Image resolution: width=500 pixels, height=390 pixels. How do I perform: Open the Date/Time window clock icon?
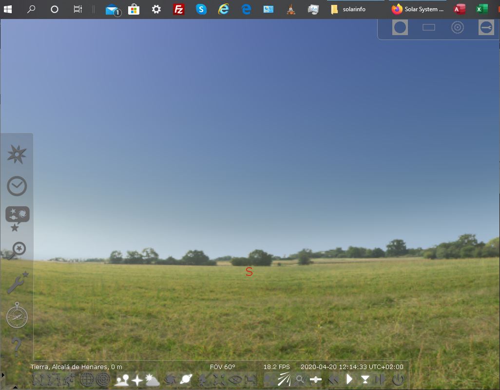[17, 186]
